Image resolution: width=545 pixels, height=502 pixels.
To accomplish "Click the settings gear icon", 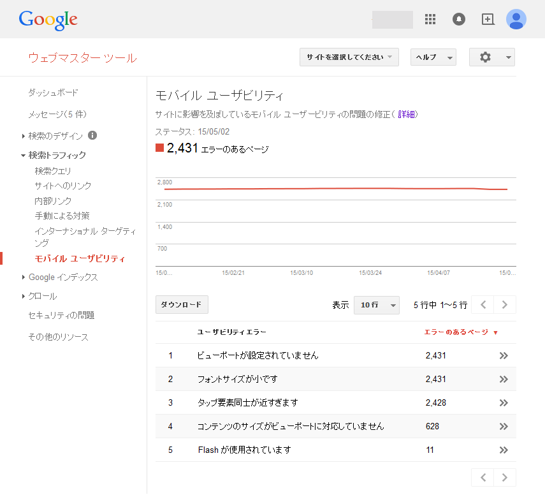I will coord(485,57).
